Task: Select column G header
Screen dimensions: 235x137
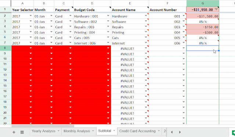Action: click(203, 3)
